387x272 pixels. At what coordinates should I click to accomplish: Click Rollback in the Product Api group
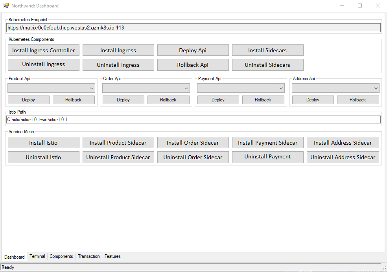click(x=74, y=100)
